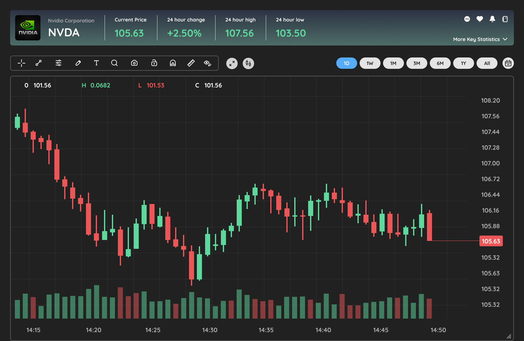Click the minus remove icon in header
The image size is (524, 341).
point(467,19)
